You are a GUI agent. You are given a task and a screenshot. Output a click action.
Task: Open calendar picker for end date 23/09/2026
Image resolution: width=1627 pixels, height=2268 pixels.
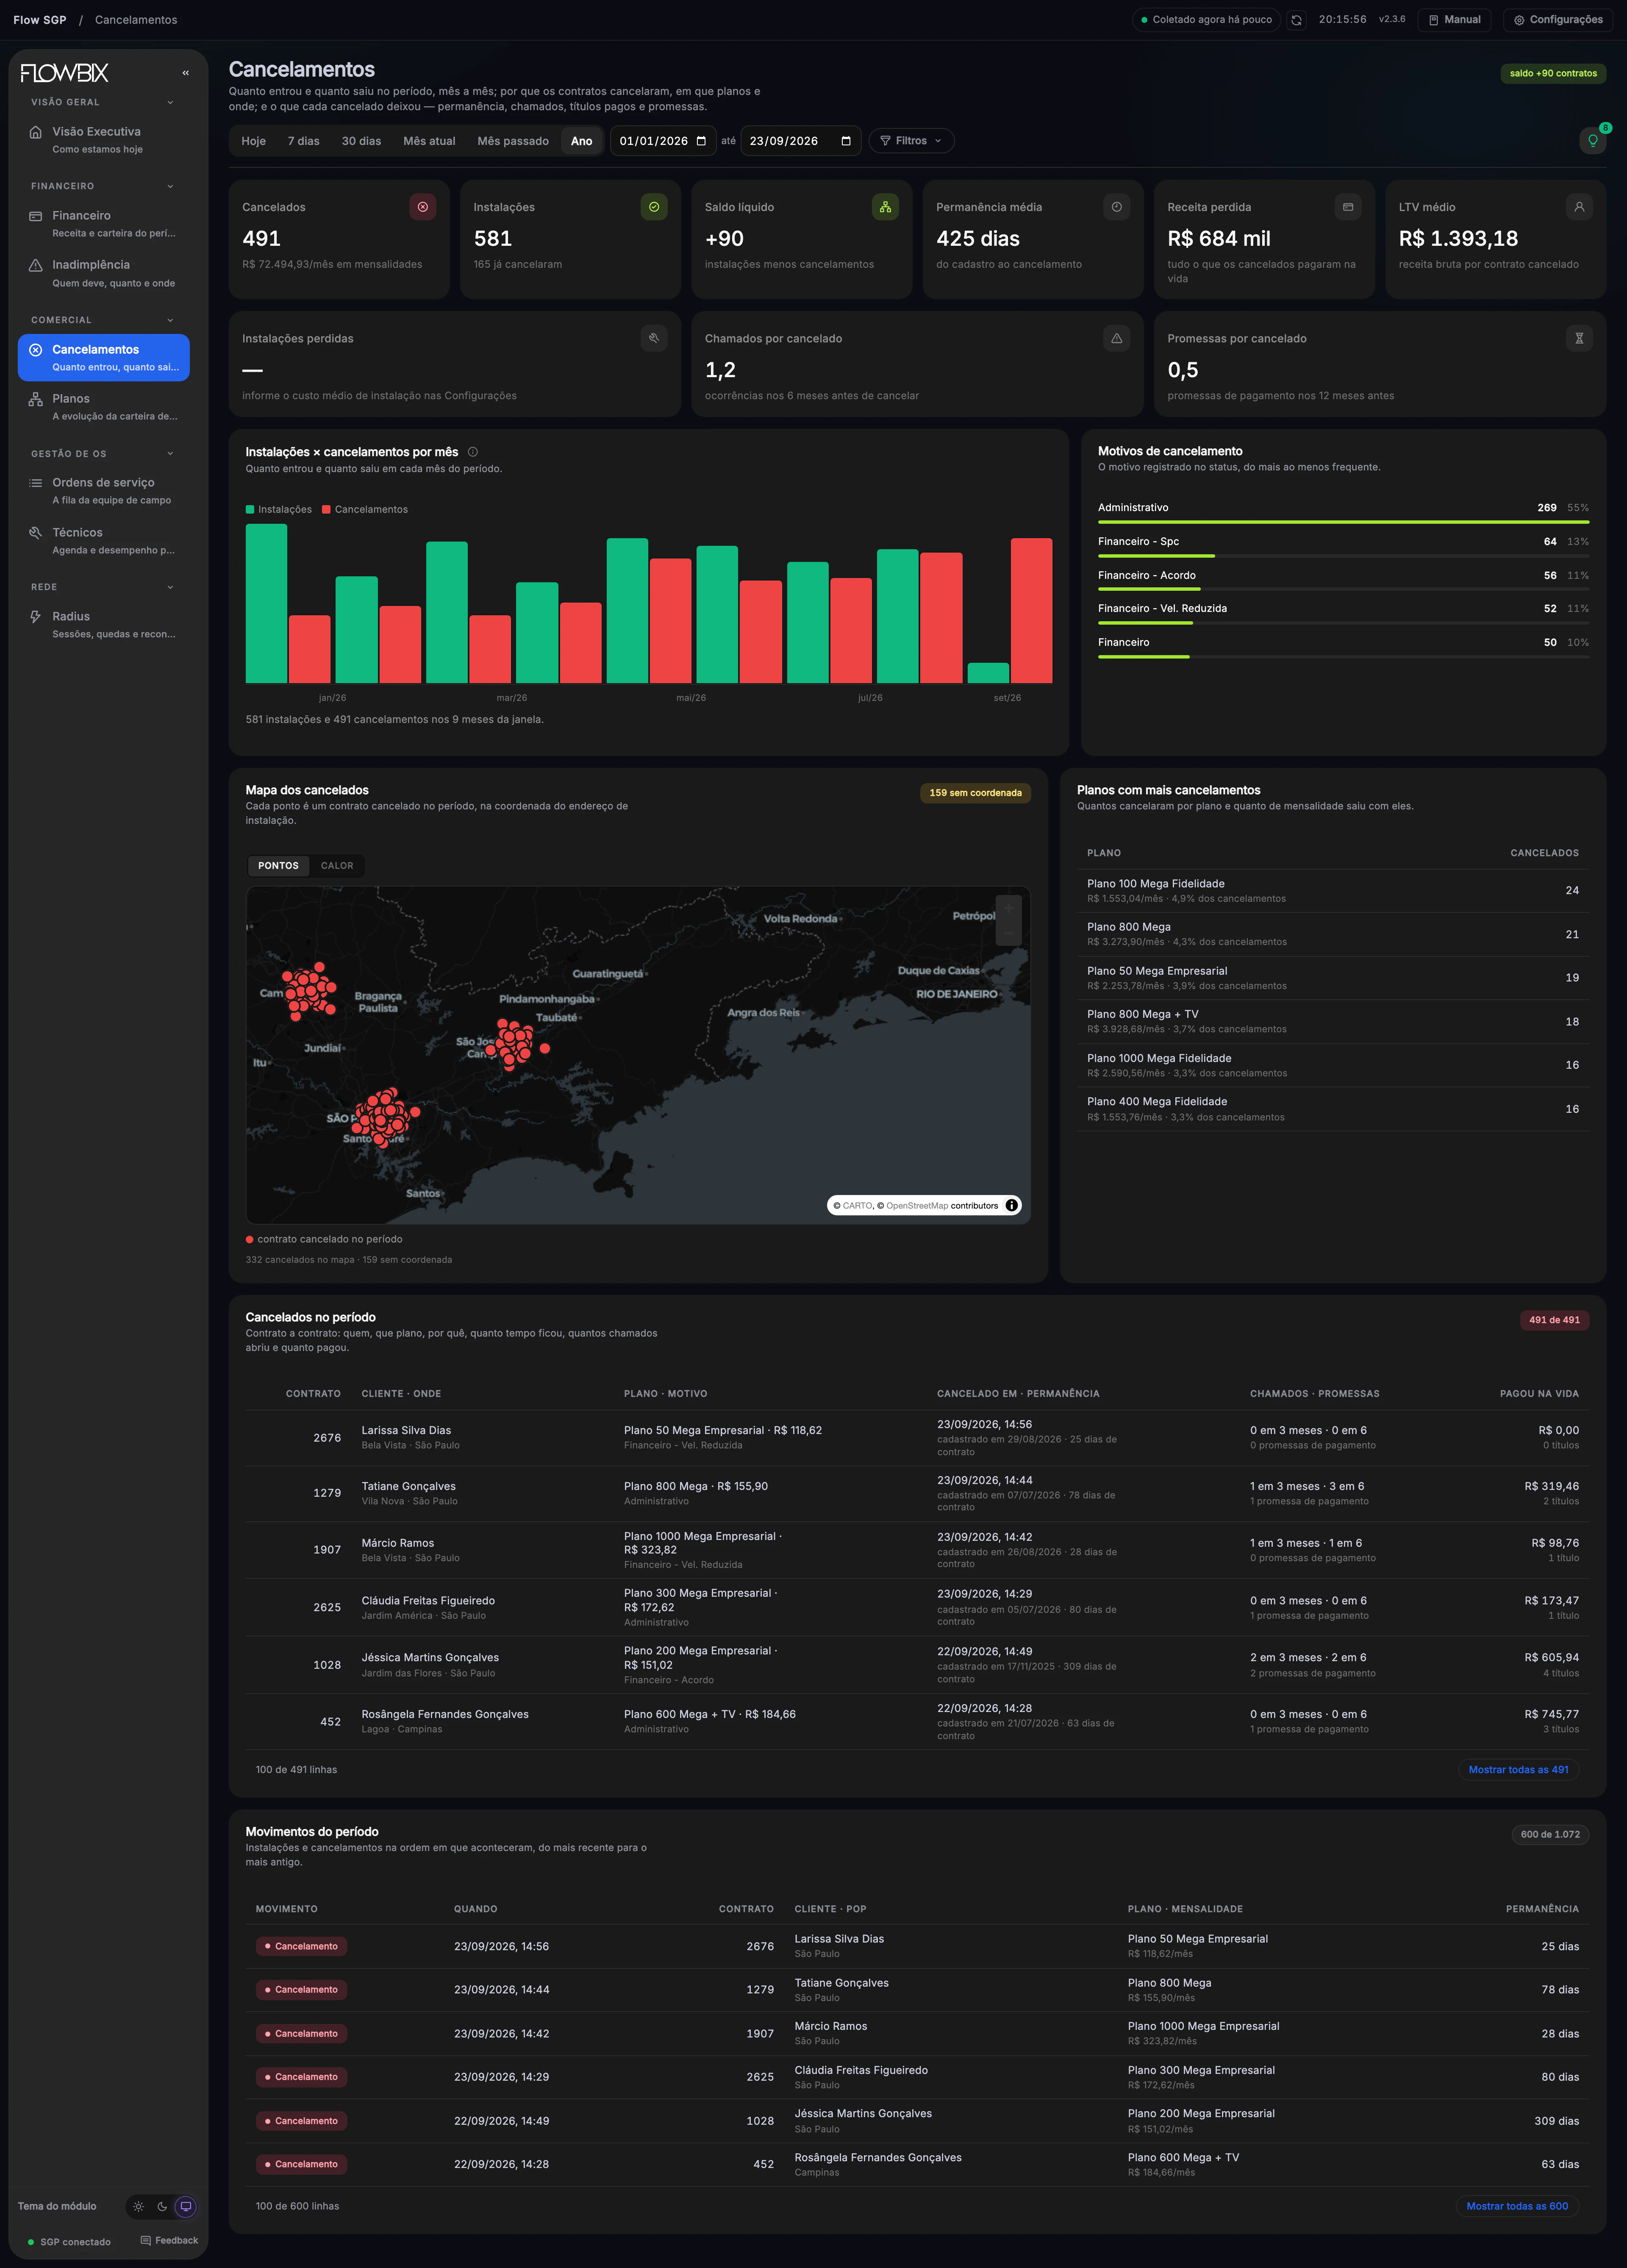click(846, 141)
